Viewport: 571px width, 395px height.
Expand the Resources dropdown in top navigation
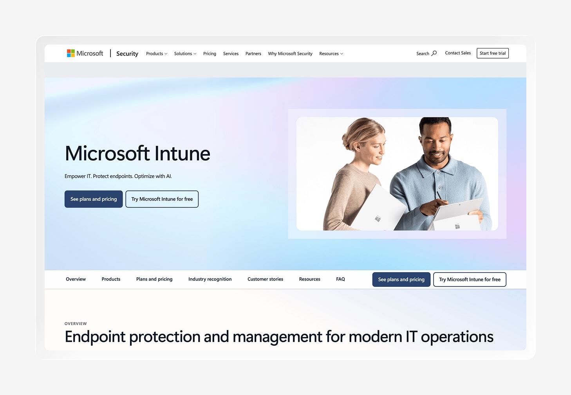pos(331,54)
